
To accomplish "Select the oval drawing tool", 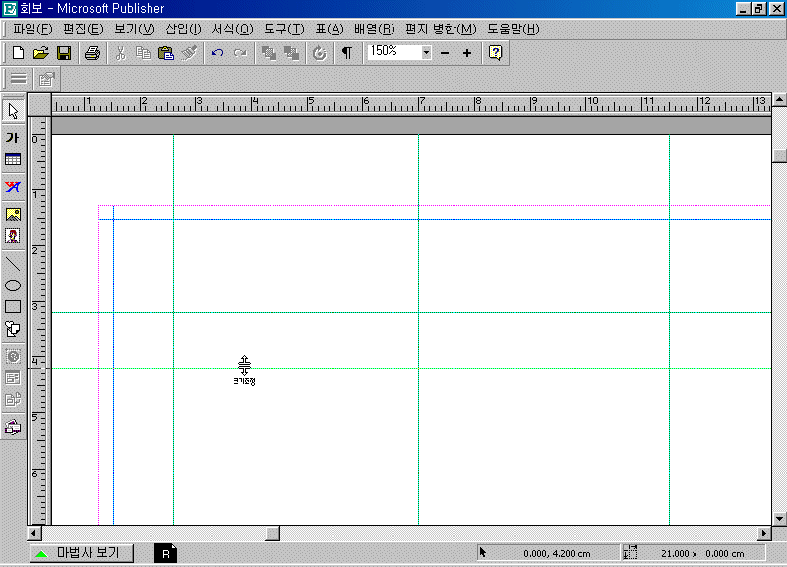I will 13,285.
